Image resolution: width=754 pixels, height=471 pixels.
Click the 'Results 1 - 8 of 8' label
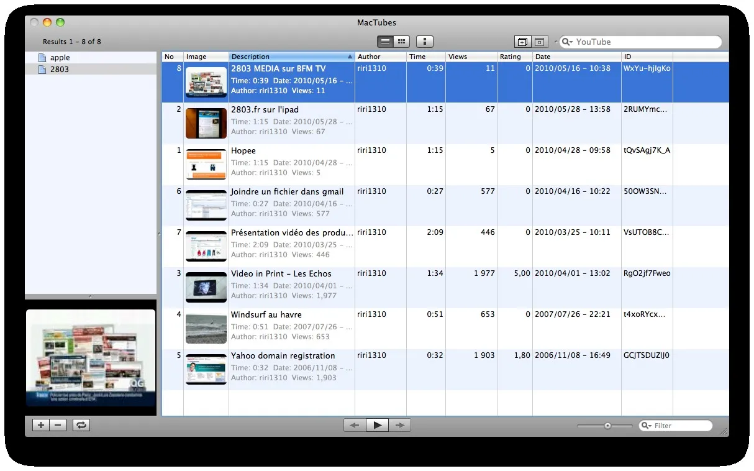click(x=72, y=42)
